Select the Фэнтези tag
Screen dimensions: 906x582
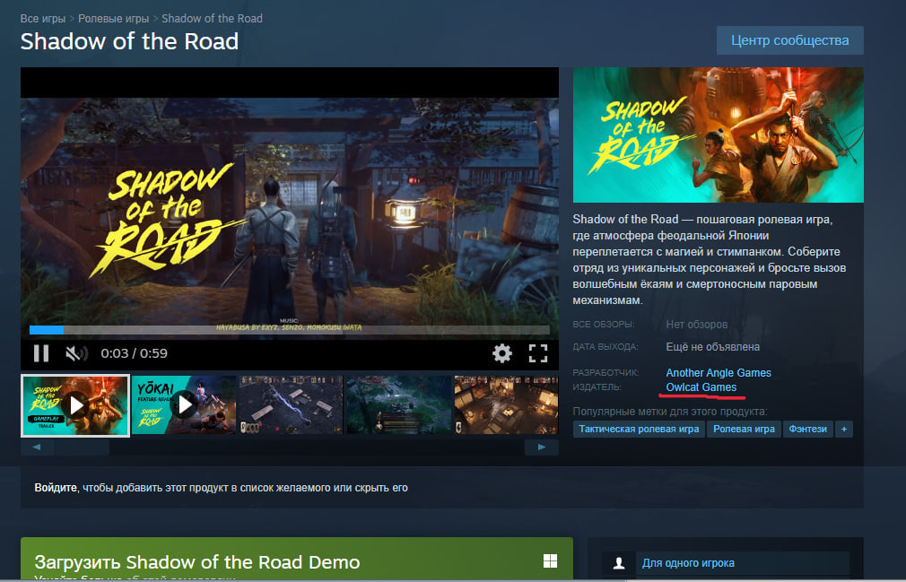point(807,429)
